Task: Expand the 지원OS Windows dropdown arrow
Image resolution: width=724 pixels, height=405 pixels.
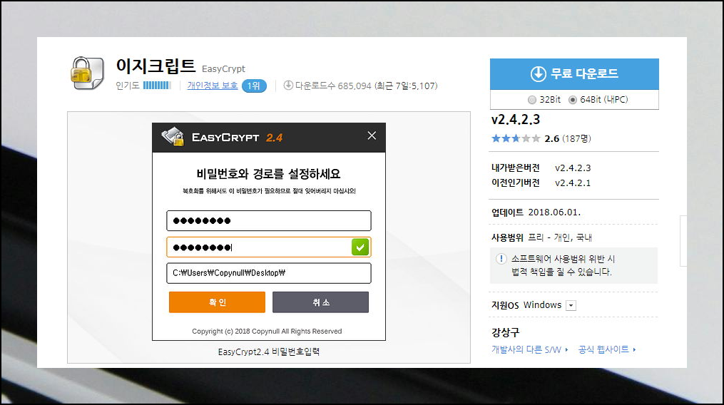Action: tap(571, 306)
